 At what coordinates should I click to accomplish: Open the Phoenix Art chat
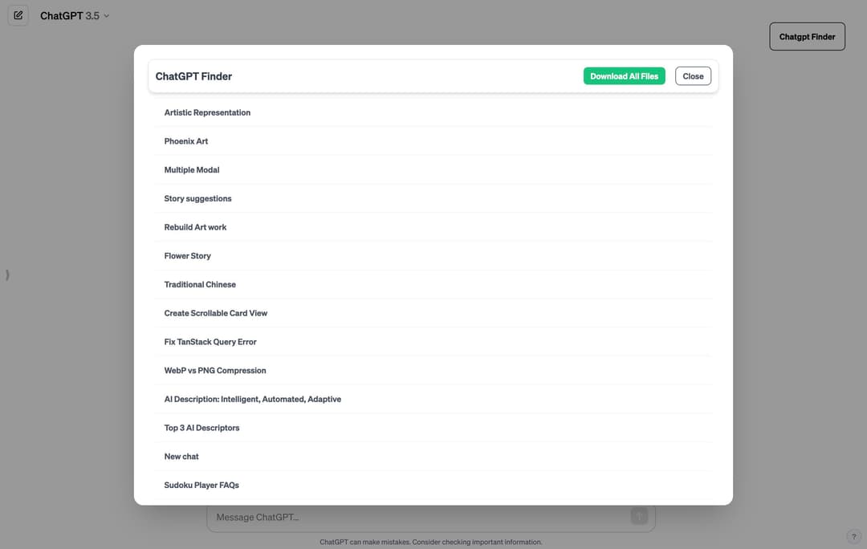point(185,140)
